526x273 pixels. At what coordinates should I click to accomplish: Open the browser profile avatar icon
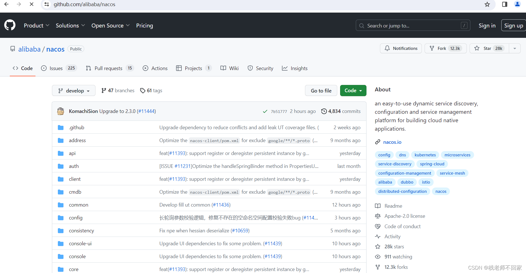coord(517,4)
